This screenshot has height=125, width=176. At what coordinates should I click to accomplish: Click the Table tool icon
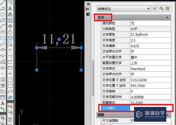point(2,97)
